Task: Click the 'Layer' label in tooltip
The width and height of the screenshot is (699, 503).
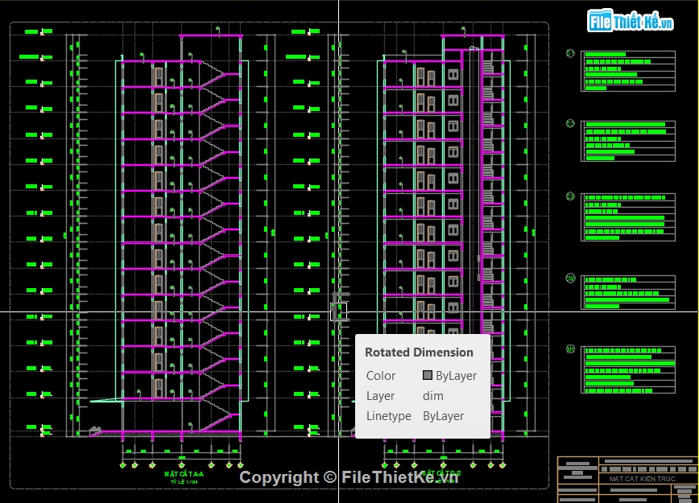Action: [x=380, y=396]
